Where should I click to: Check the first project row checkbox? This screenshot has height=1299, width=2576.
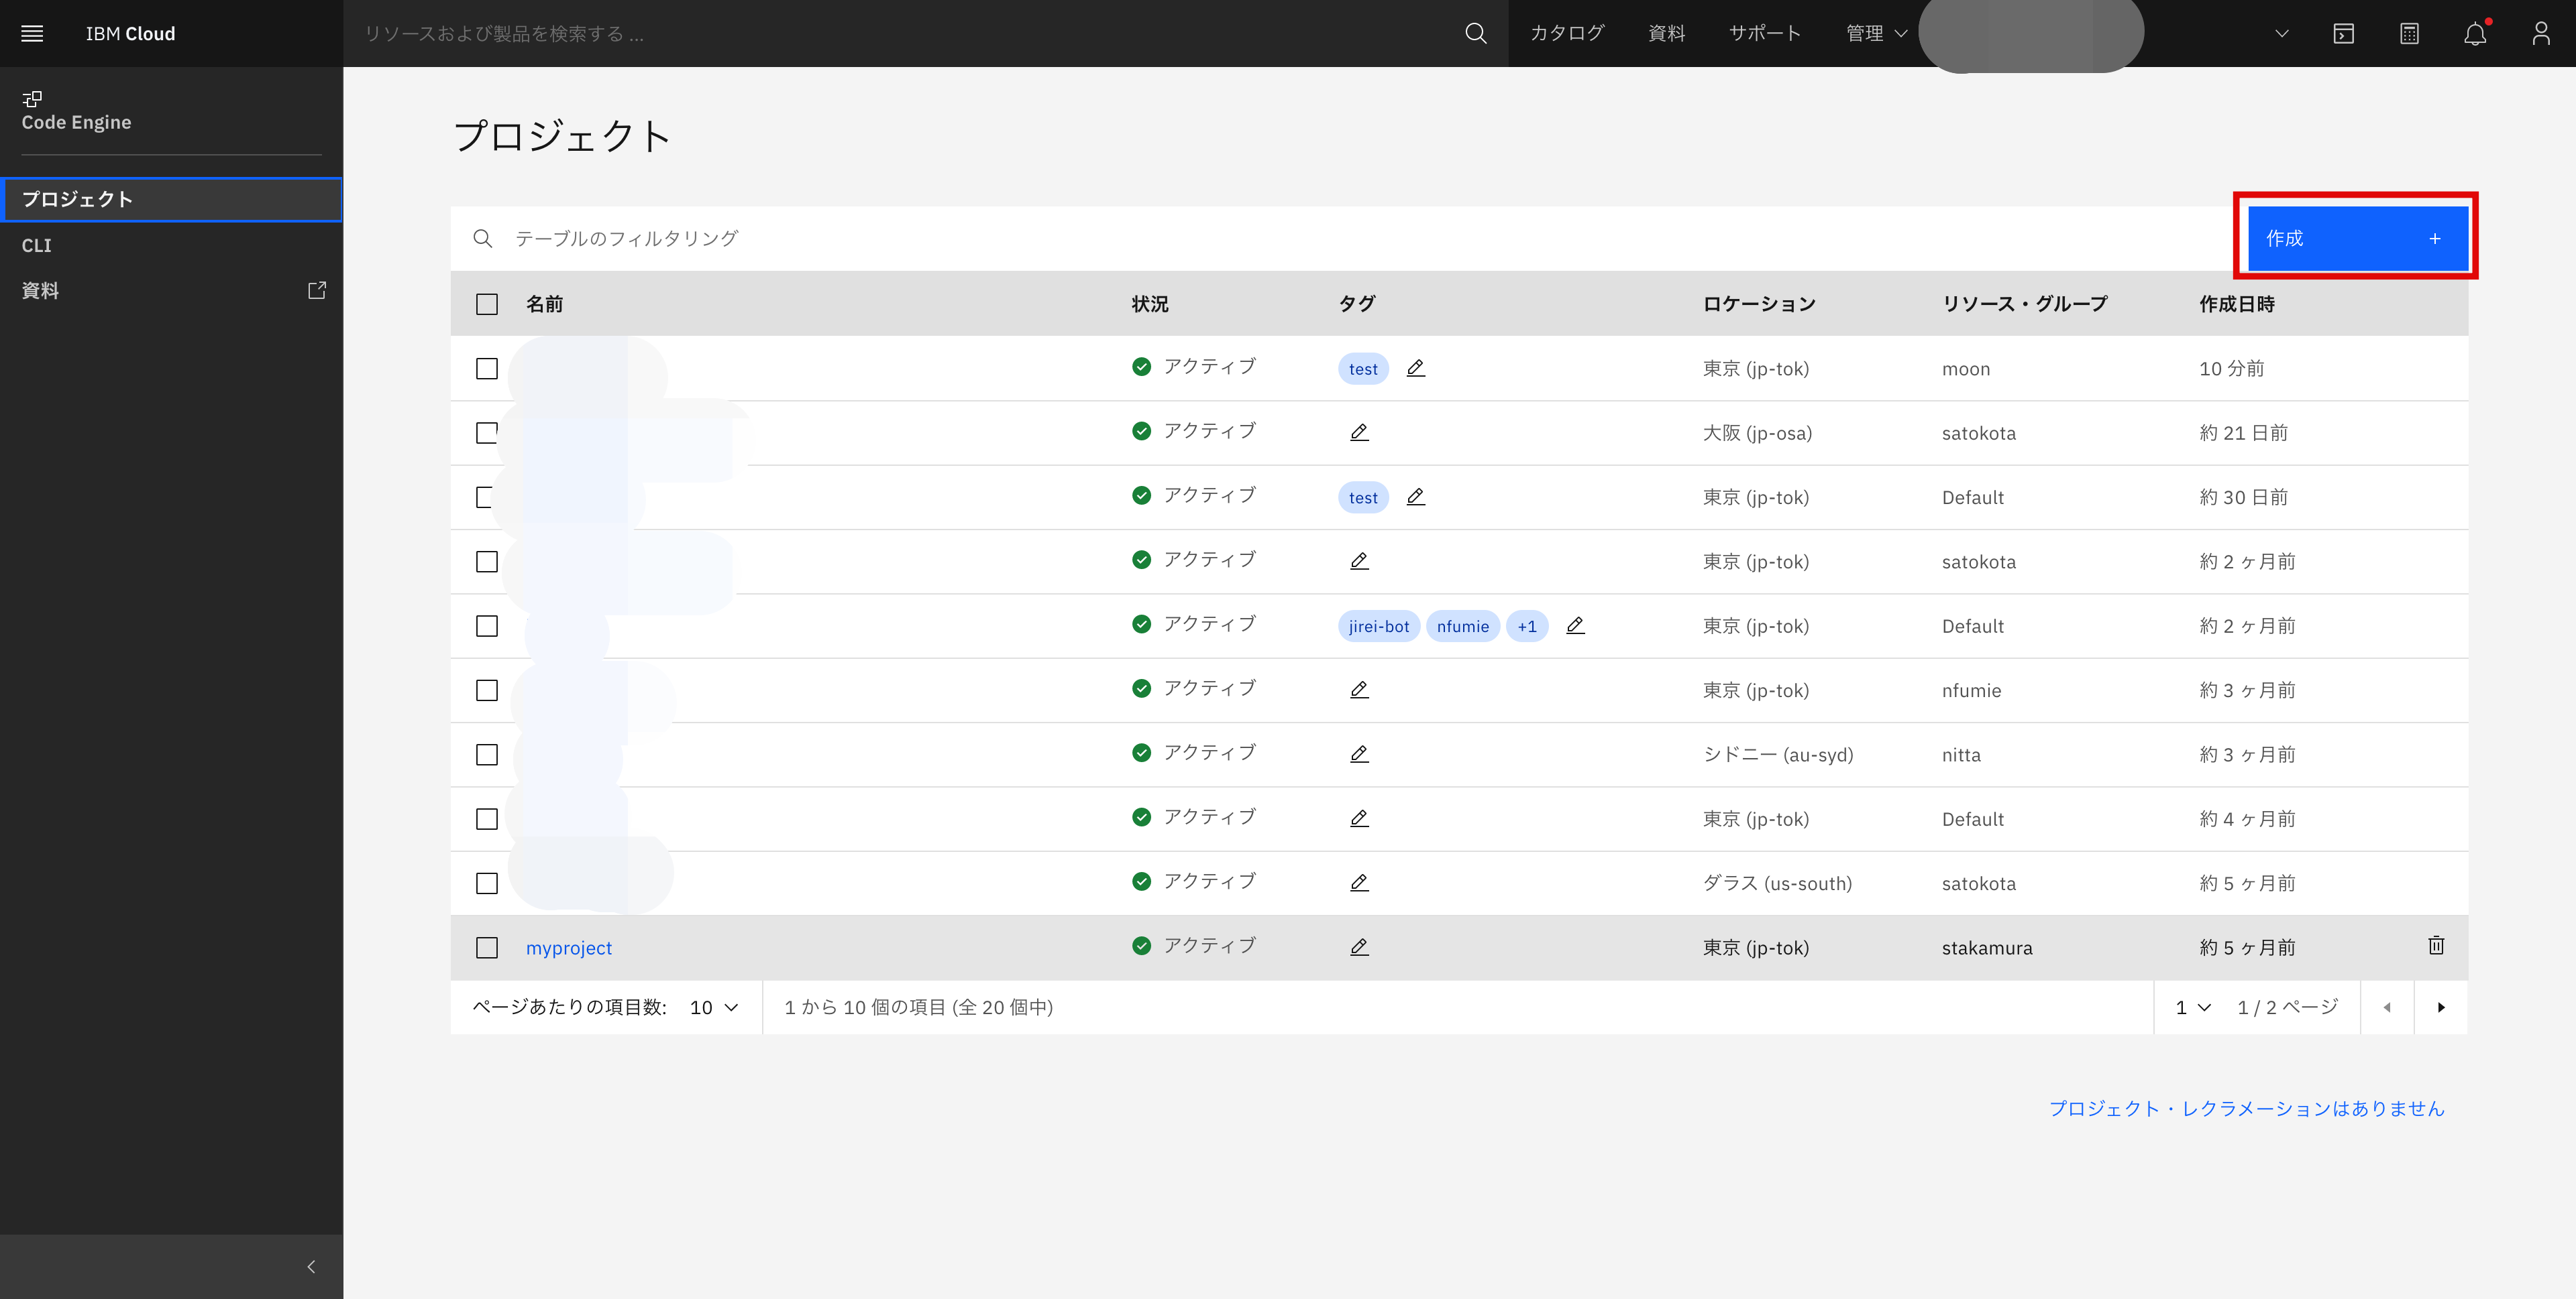coord(487,368)
